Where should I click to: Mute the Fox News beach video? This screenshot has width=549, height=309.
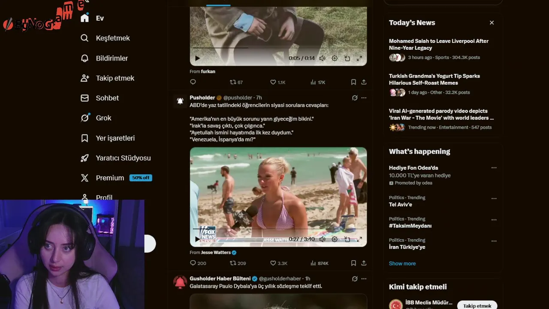coord(322,239)
